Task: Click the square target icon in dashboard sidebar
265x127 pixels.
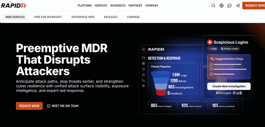Action: coord(143,69)
